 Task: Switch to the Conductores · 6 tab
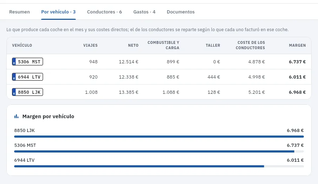(105, 12)
